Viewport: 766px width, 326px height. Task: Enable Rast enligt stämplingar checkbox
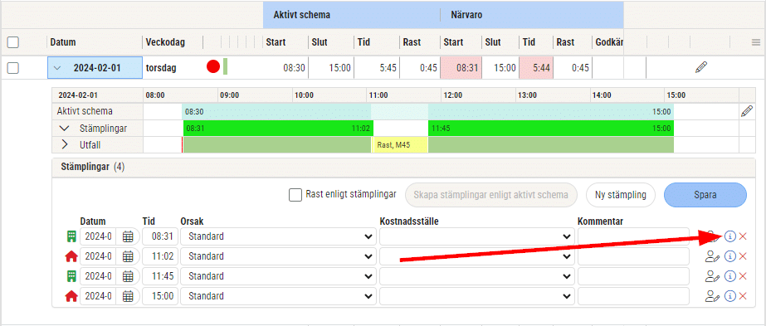pos(295,195)
